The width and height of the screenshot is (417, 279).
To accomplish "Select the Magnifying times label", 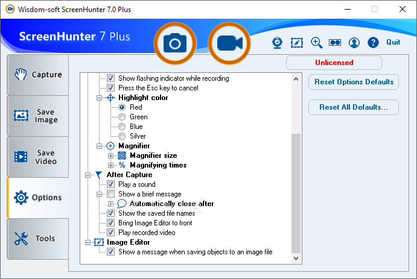I will [158, 165].
